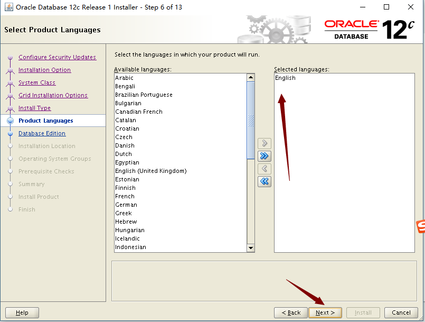Image resolution: width=425 pixels, height=322 pixels.
Task: Select Canadian French language
Action: (x=181, y=112)
